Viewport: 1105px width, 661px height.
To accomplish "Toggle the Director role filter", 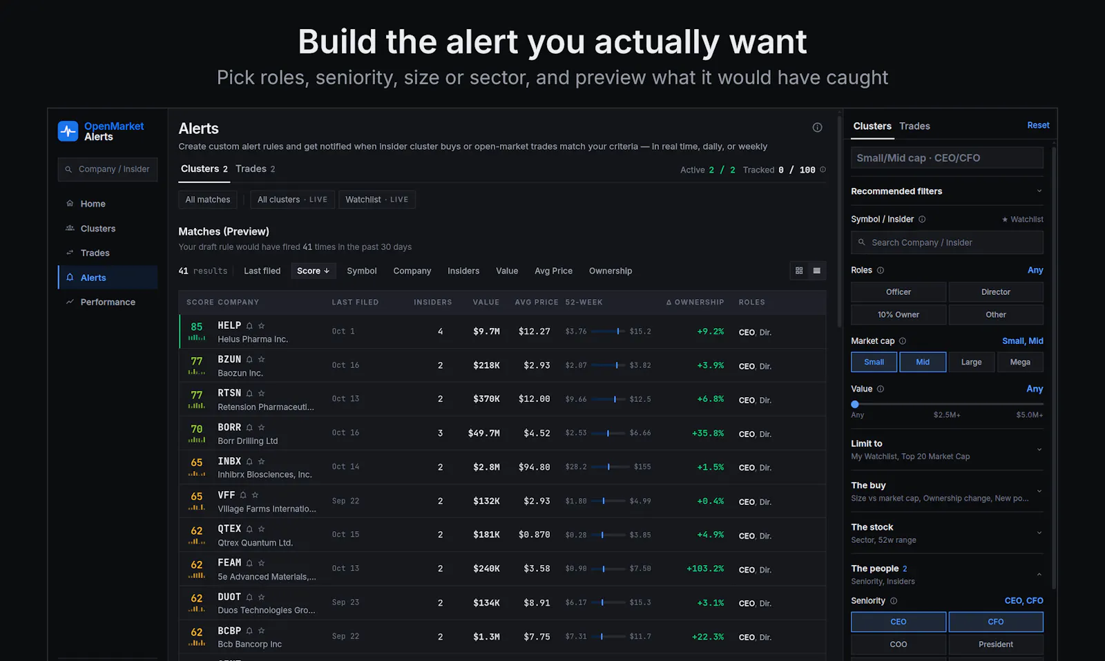I will [996, 292].
